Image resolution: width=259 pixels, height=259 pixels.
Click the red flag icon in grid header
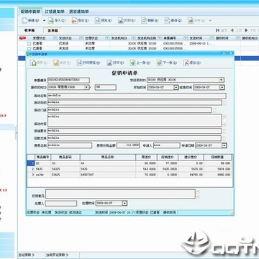pyautogui.click(x=22, y=38)
